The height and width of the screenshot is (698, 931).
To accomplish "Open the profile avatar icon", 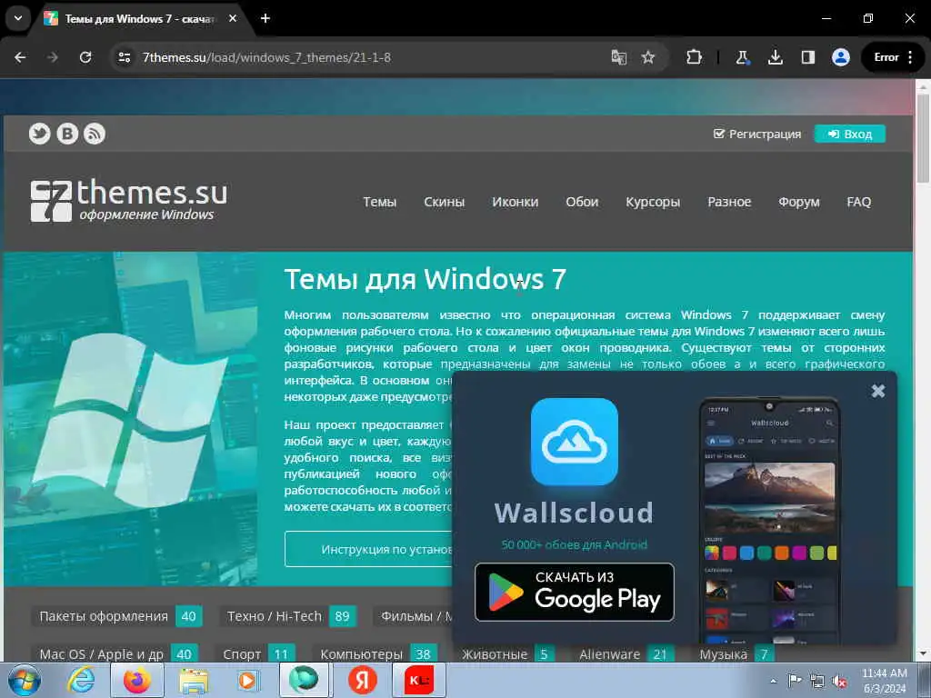I will pyautogui.click(x=840, y=57).
